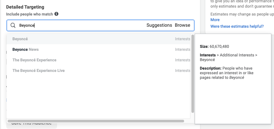Click the bold Interests breadcrumb in tooltip
This screenshot has width=274, height=129.
click(x=208, y=55)
